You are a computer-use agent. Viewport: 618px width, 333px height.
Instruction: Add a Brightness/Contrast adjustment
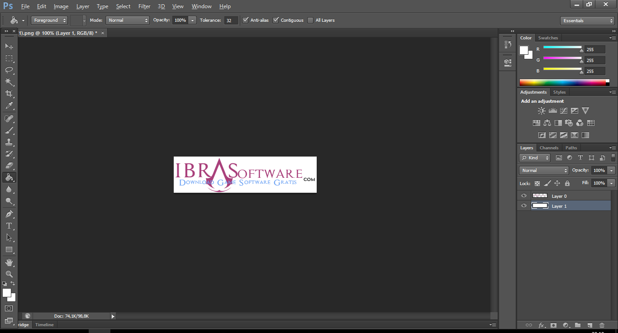point(542,110)
